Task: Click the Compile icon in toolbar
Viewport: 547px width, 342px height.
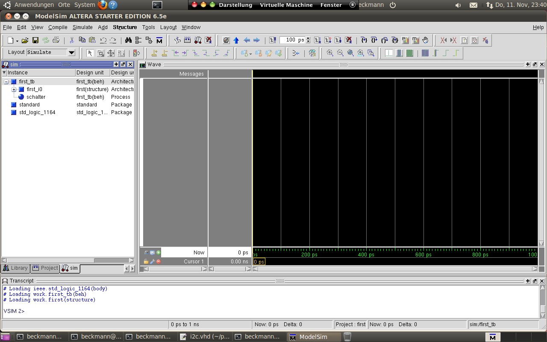Action: pyautogui.click(x=177, y=40)
